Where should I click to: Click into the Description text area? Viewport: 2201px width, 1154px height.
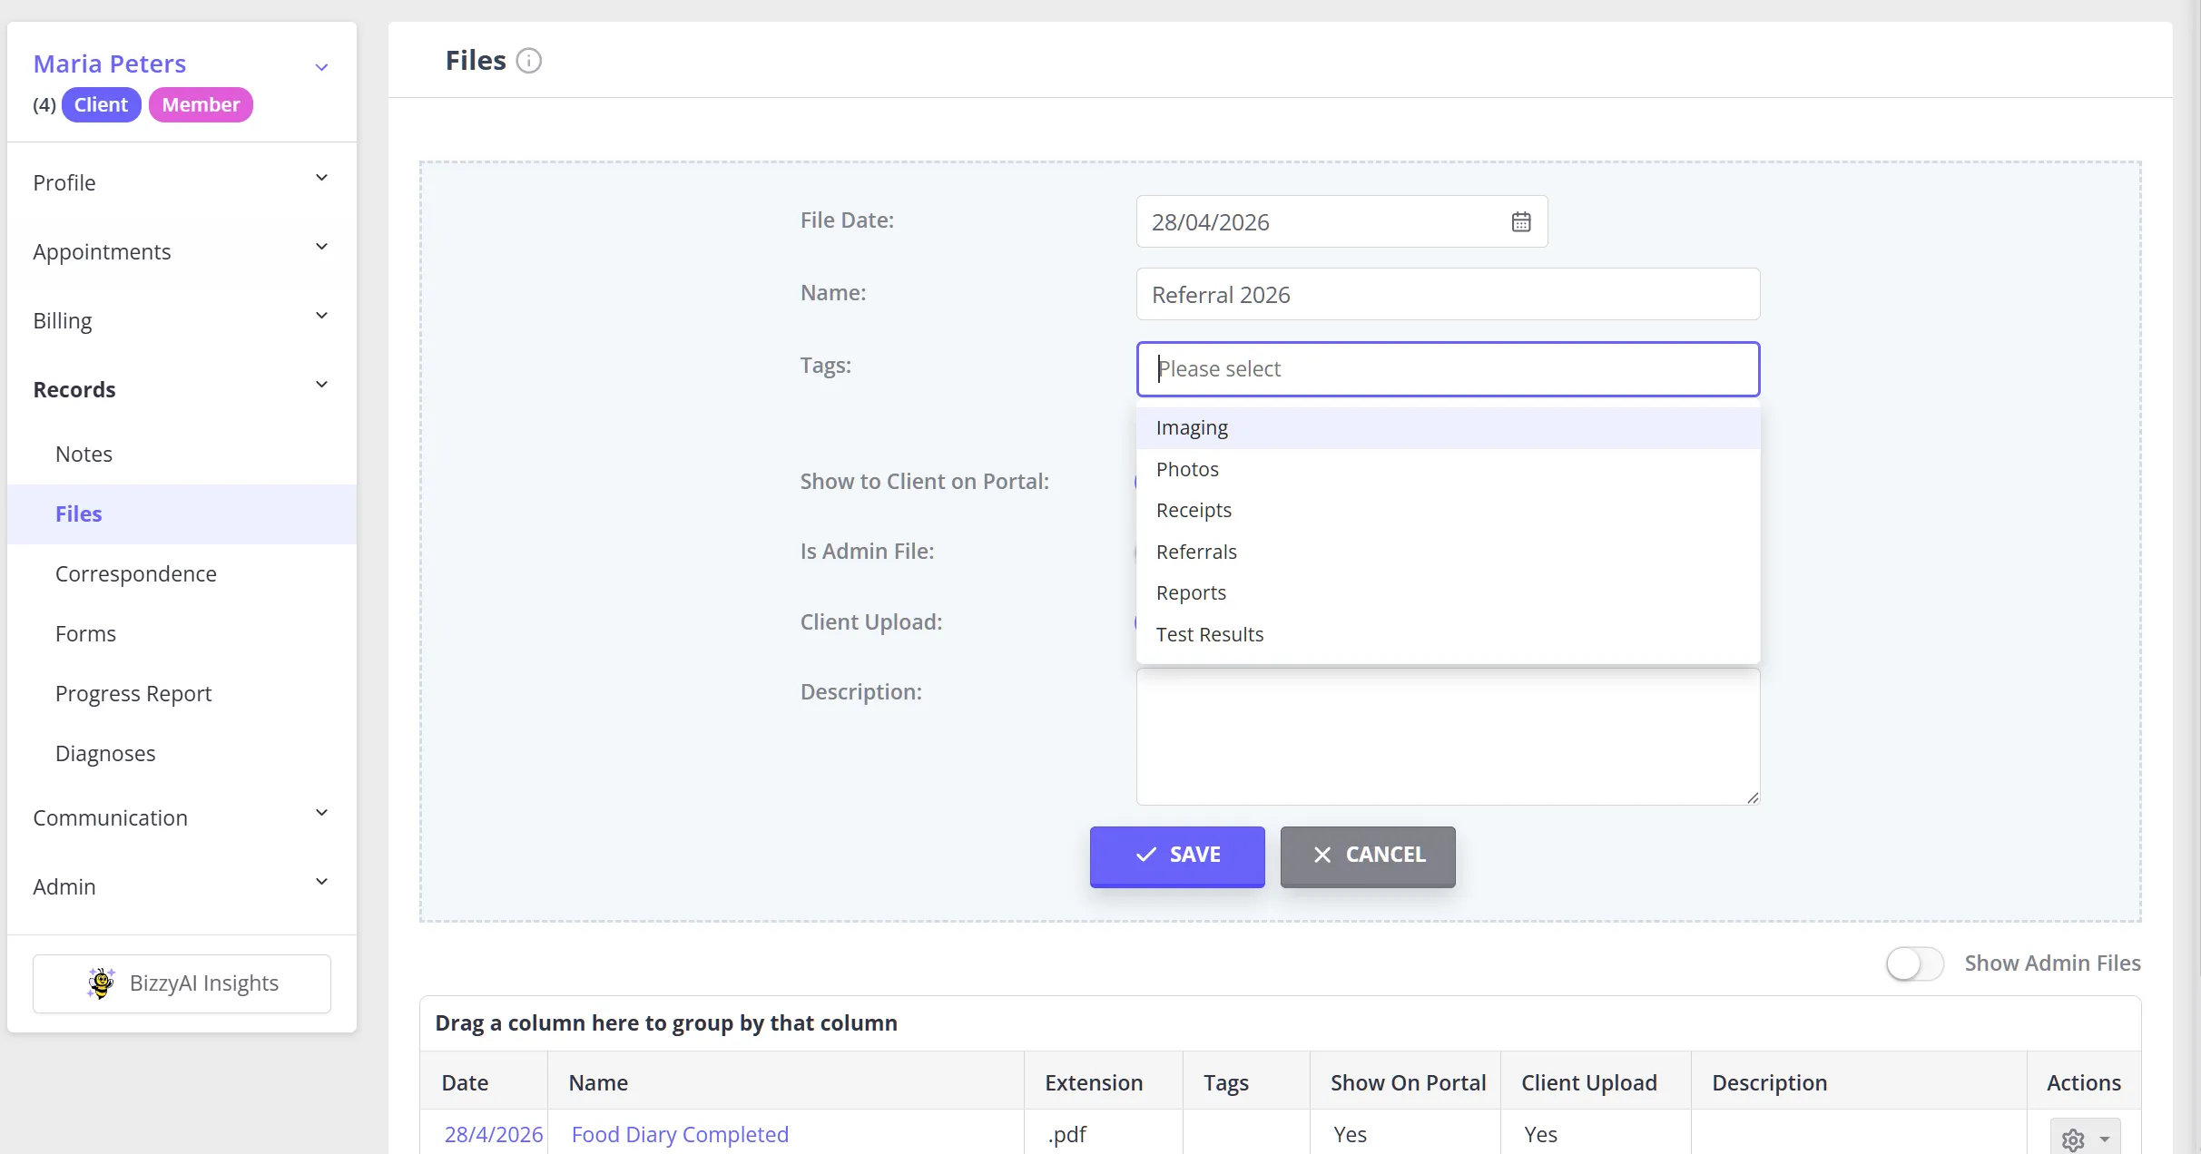pos(1448,737)
